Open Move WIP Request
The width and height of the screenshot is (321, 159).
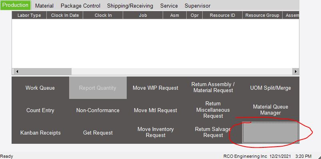coord(156,88)
